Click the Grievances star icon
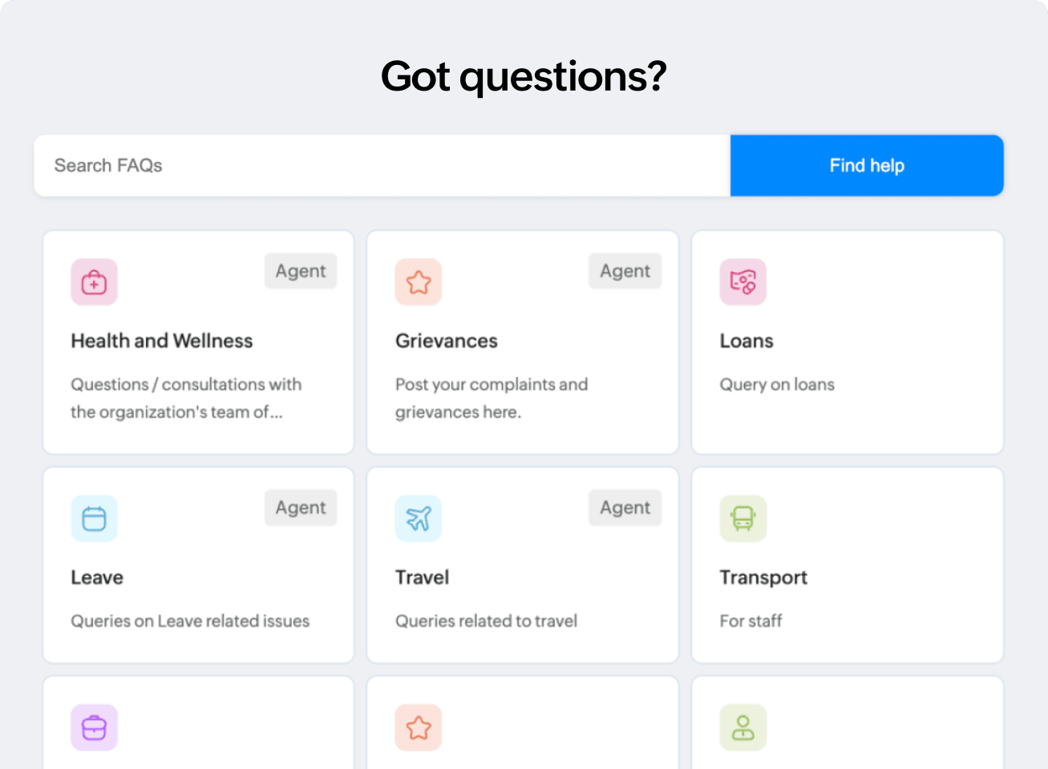1048x769 pixels. point(419,282)
